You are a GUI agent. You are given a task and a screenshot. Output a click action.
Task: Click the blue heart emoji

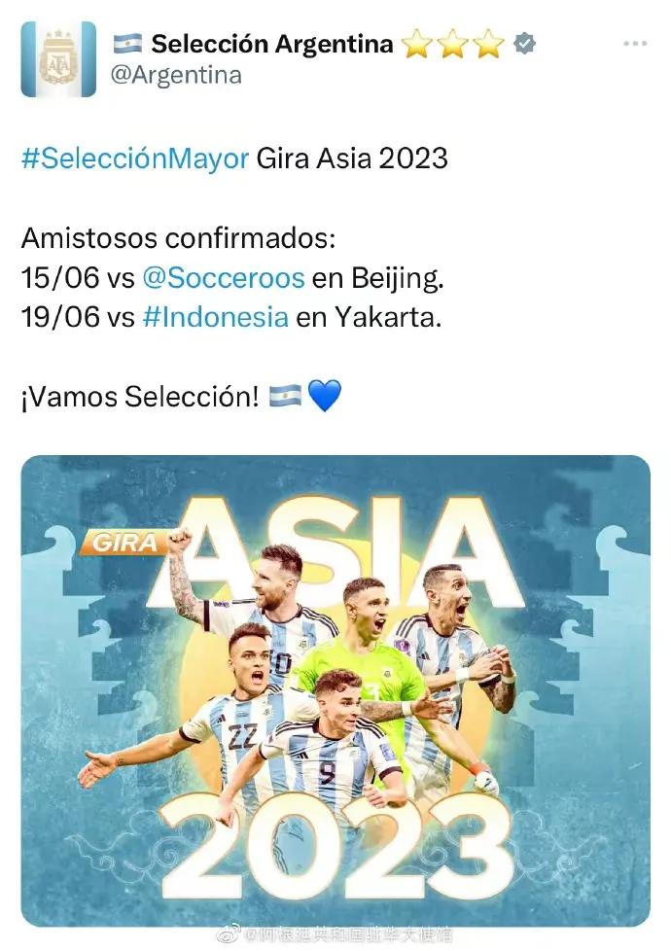click(x=325, y=396)
